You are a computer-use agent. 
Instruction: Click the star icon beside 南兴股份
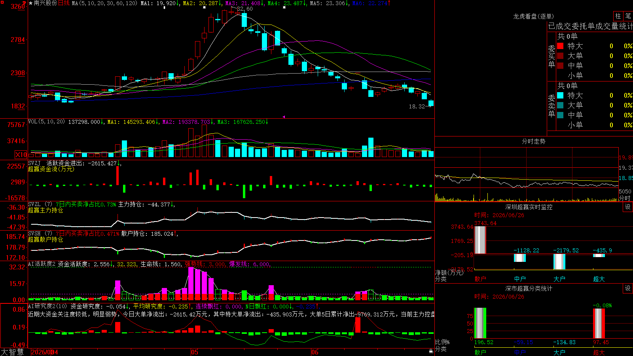(x=31, y=3)
